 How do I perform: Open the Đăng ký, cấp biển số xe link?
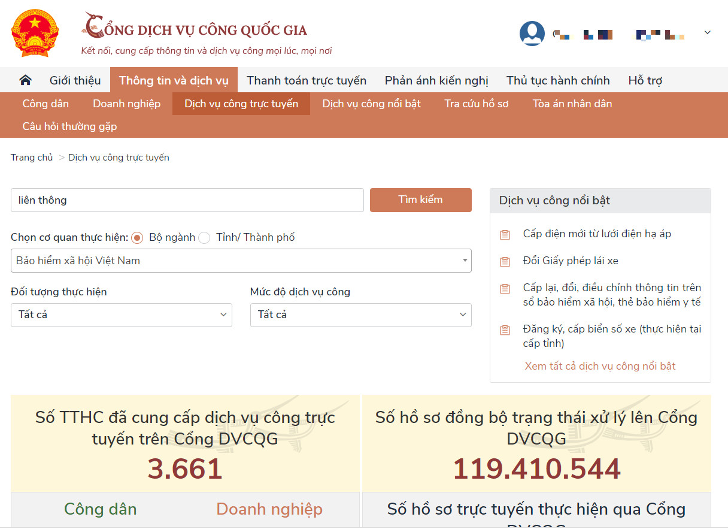click(612, 336)
